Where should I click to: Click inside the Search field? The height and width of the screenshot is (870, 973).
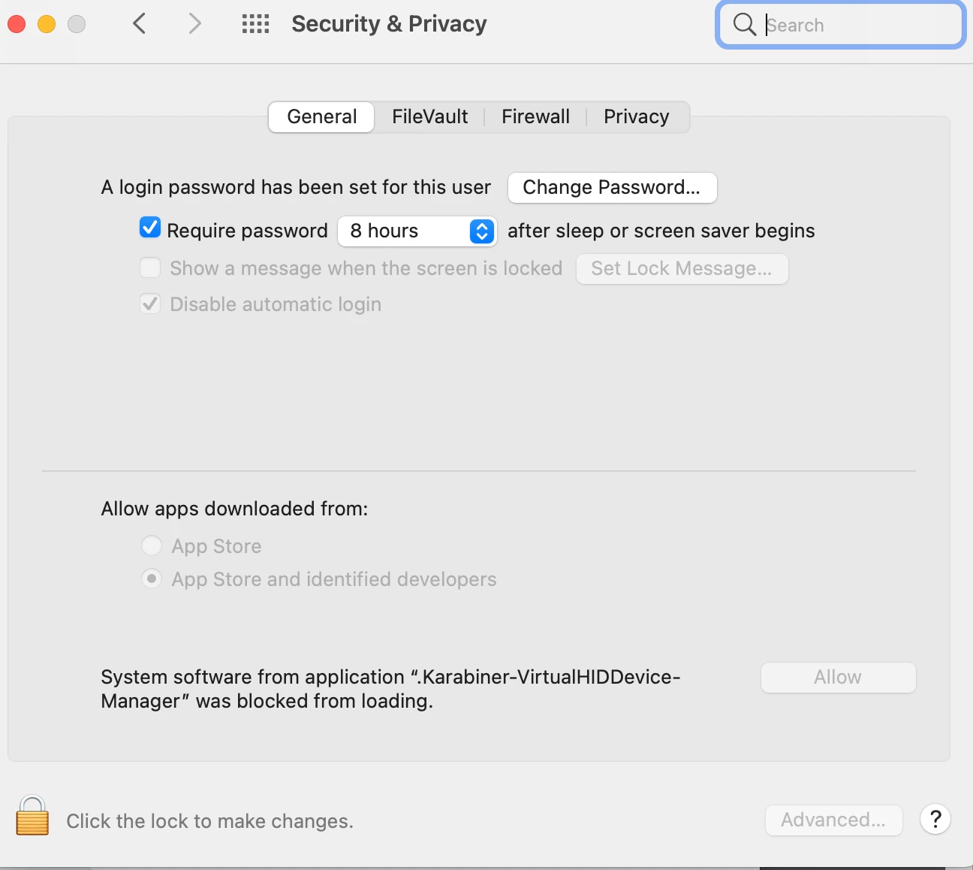point(841,25)
